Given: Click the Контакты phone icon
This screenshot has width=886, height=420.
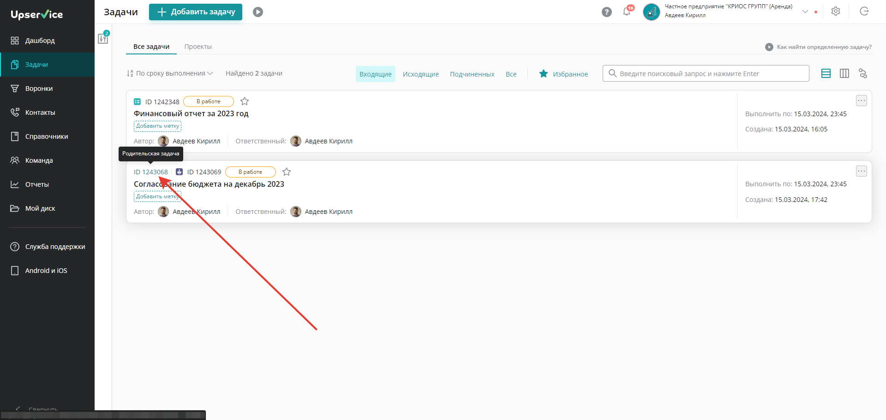Looking at the screenshot, I should tap(15, 112).
